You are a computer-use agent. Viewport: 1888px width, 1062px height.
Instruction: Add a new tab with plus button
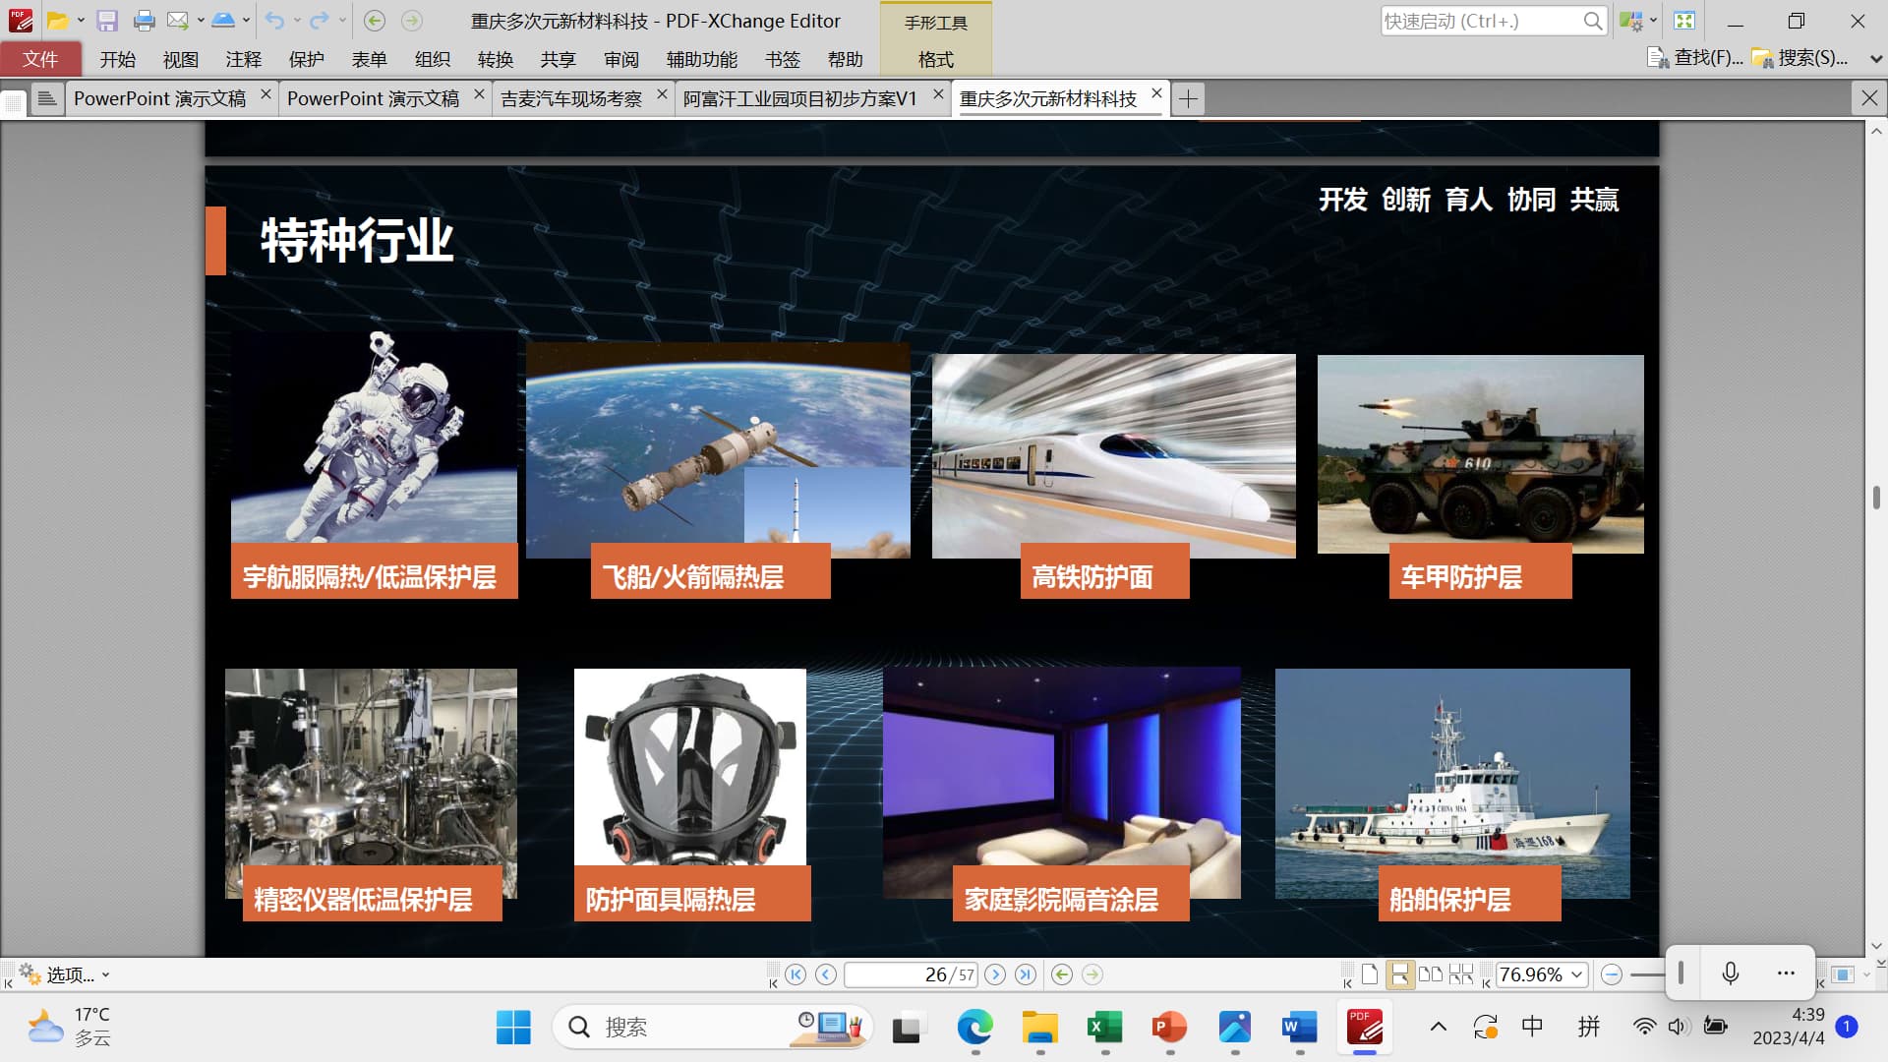coord(1188,98)
